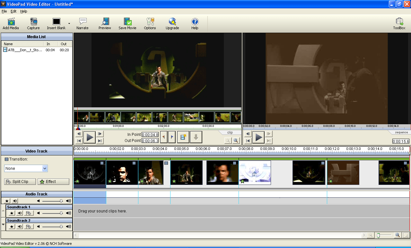This screenshot has height=248, width=411.
Task: Set the in point with red arrow button
Action: pyautogui.click(x=164, y=137)
